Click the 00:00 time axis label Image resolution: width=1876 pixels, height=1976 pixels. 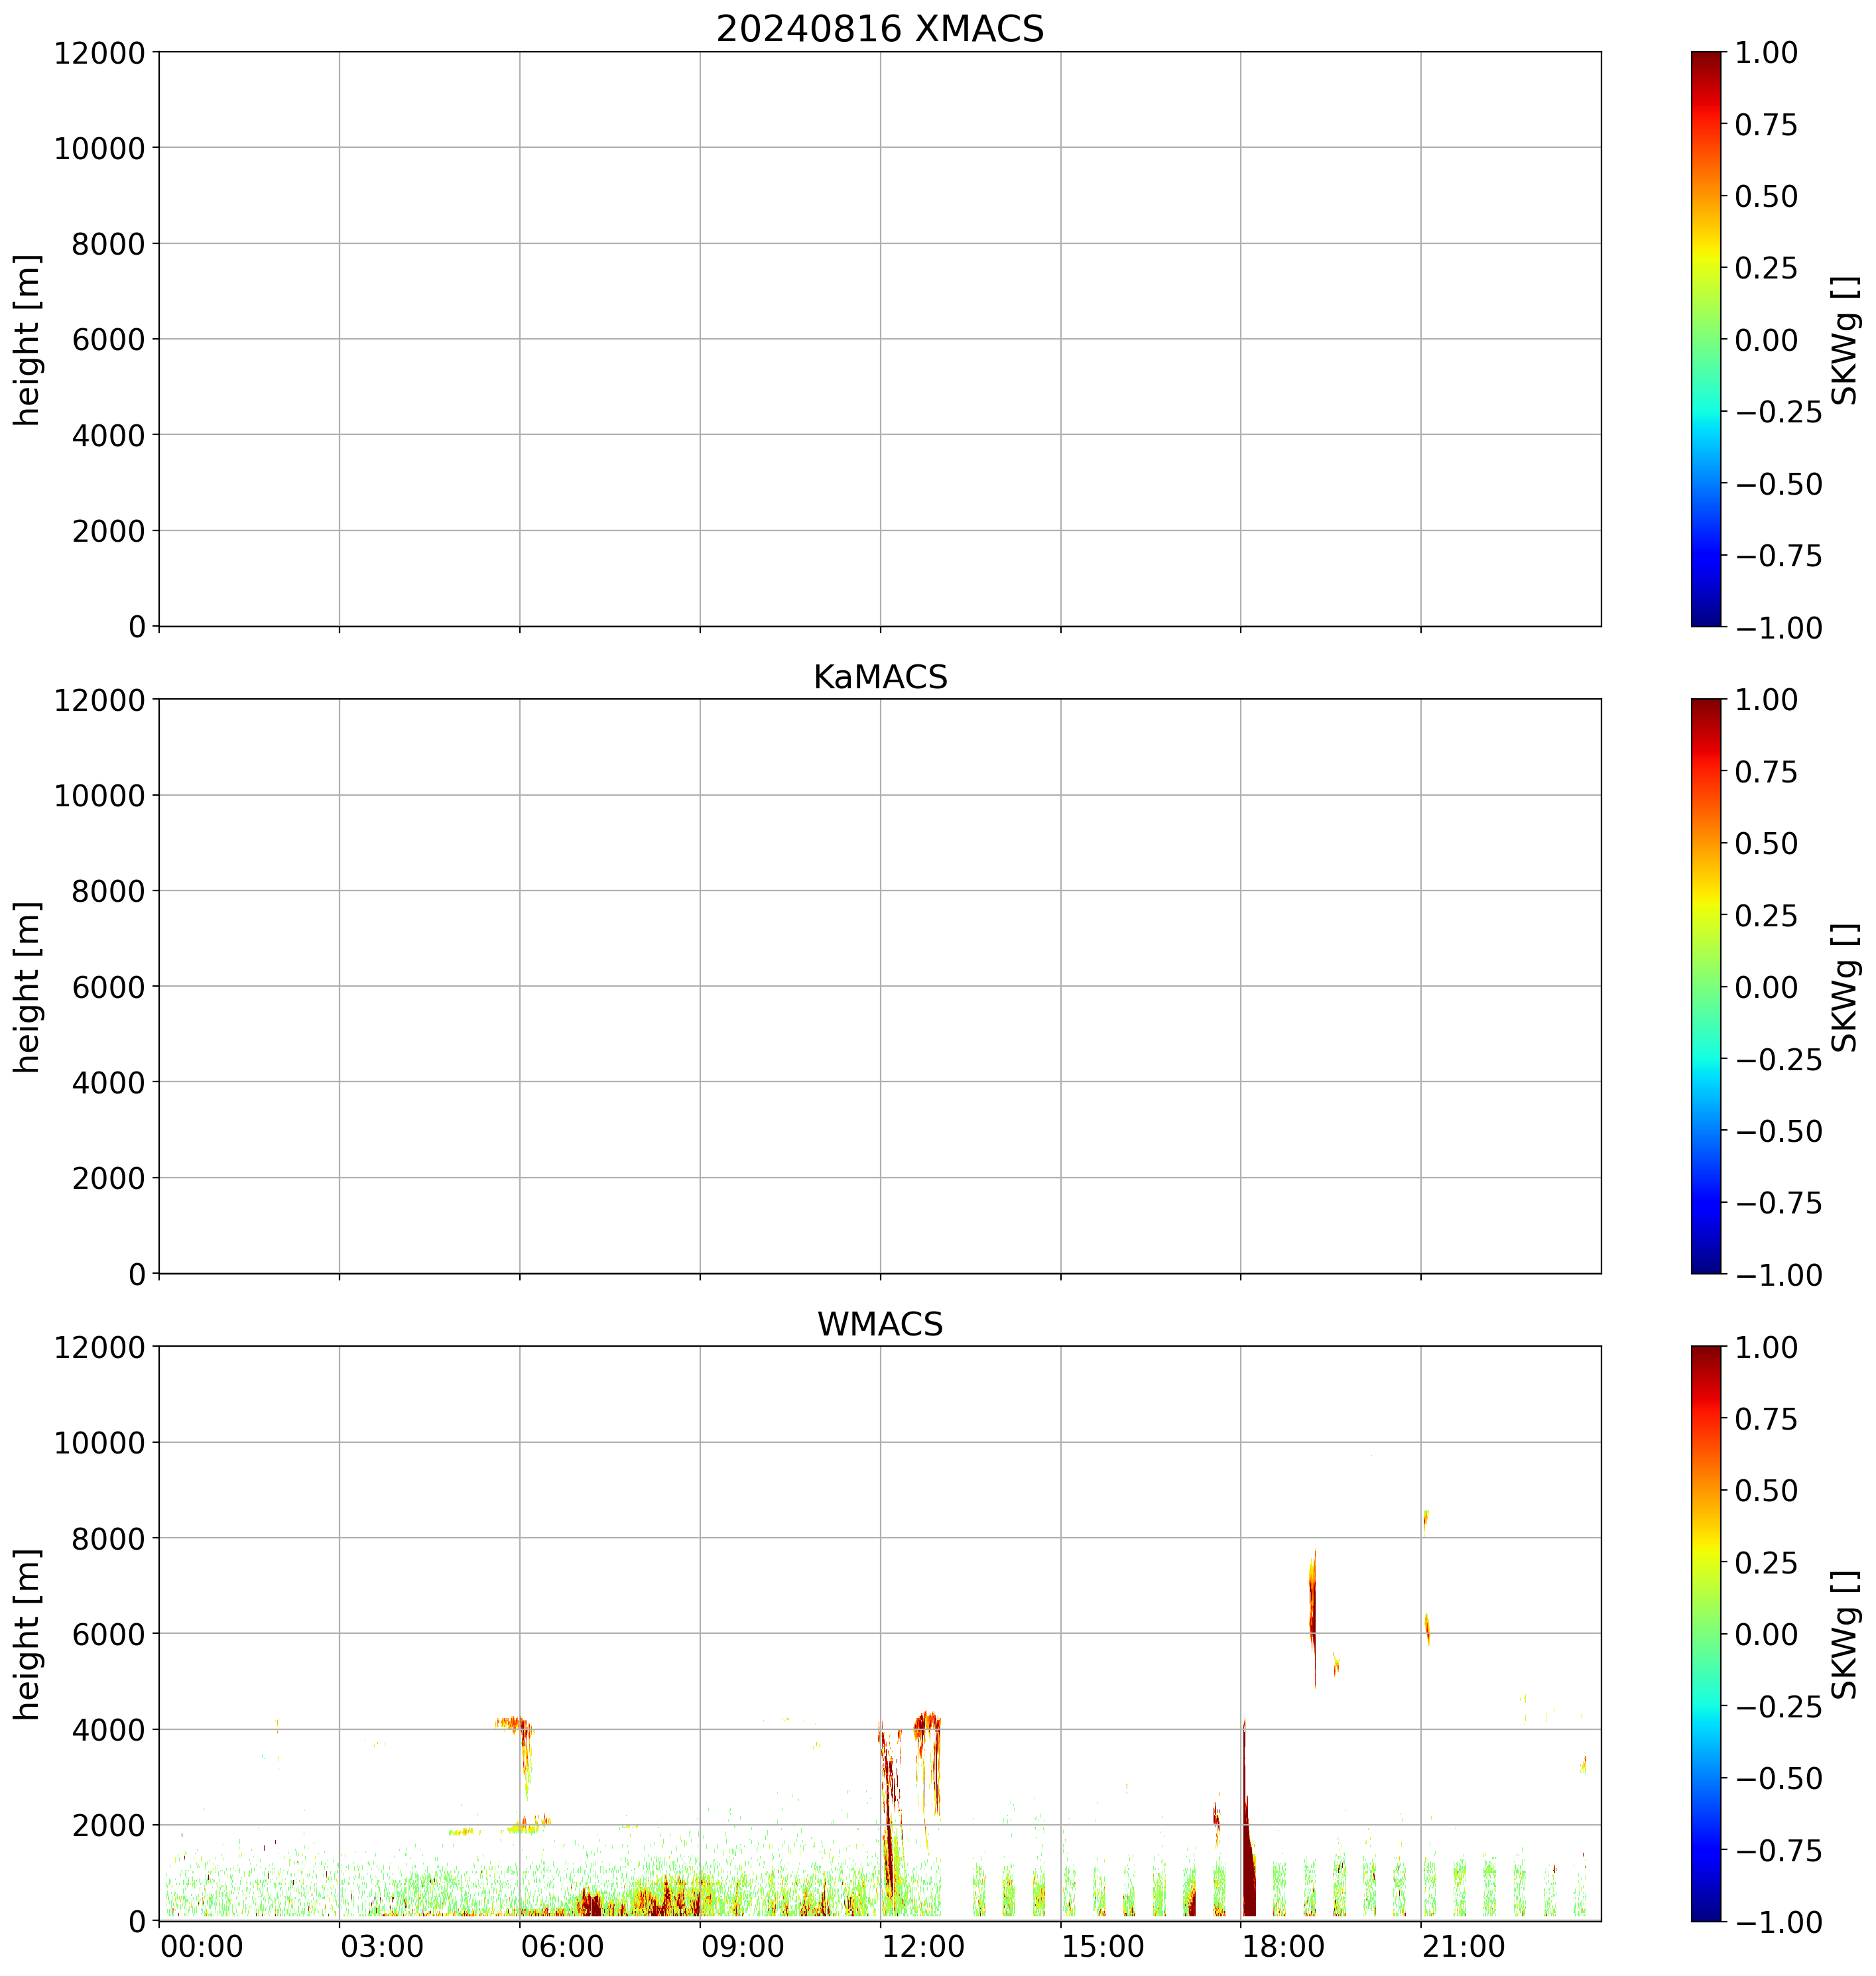202,1946
